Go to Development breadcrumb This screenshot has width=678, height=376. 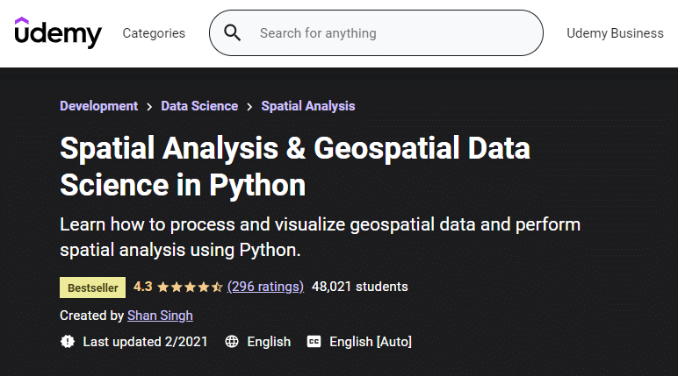pyautogui.click(x=98, y=106)
